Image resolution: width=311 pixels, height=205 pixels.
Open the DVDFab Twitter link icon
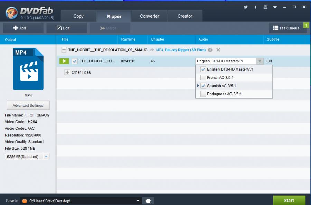246,7
